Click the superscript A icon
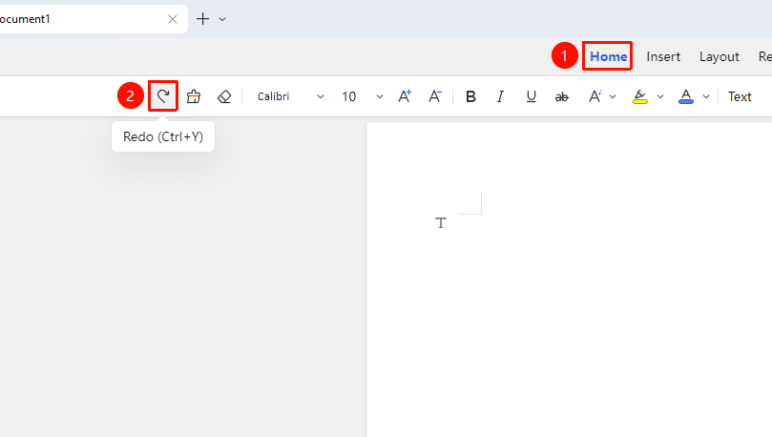This screenshot has width=772, height=437. coord(595,96)
